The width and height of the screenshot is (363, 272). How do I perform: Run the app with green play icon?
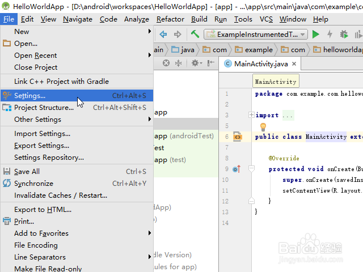point(315,35)
